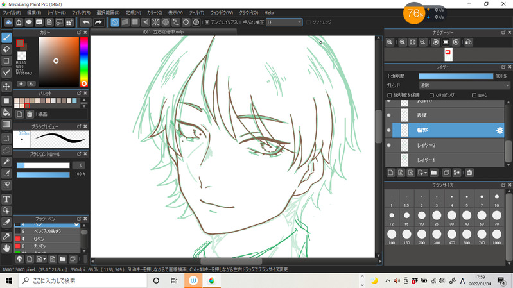The image size is (513, 288).
Task: Open Task View in taskbar
Action: 174,280
